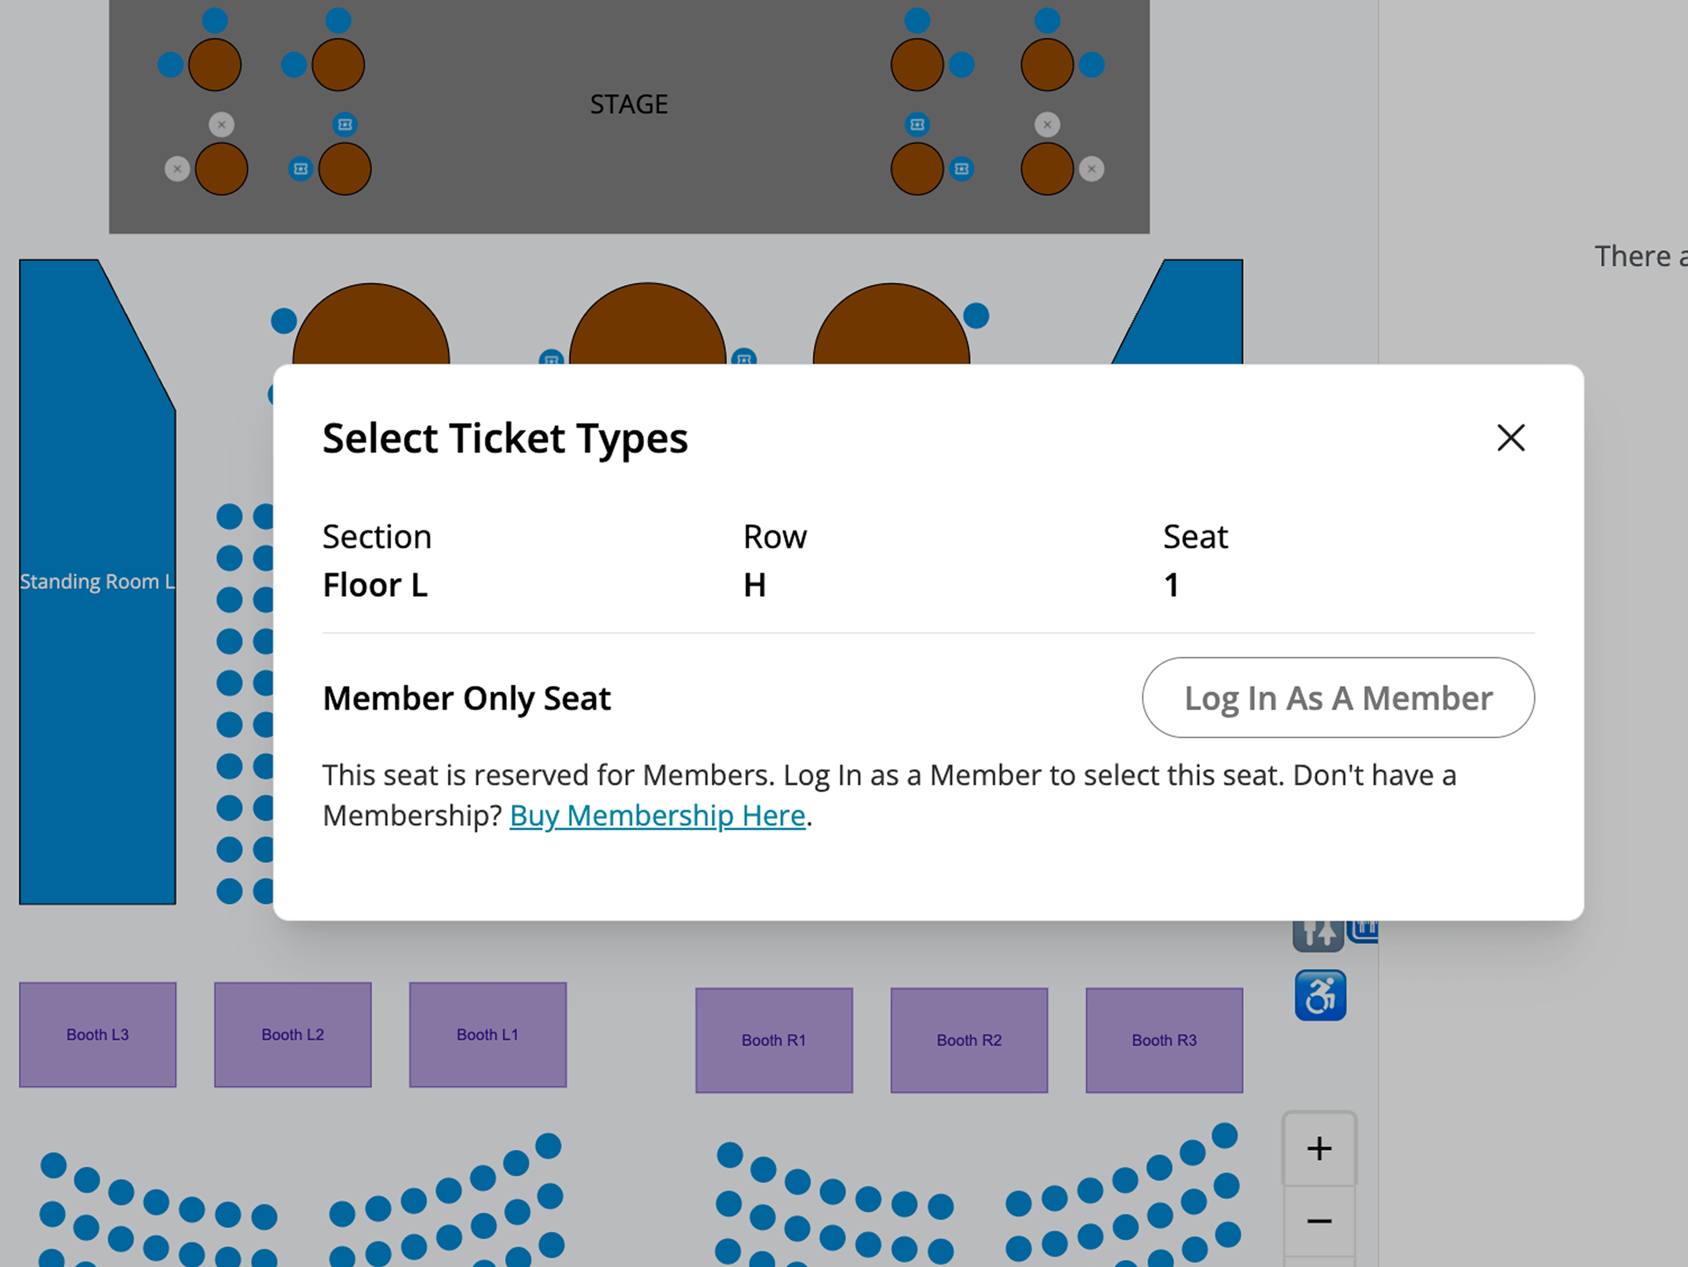The image size is (1688, 1267).
Task: Close the Select Ticket Types dialog
Action: [1510, 438]
